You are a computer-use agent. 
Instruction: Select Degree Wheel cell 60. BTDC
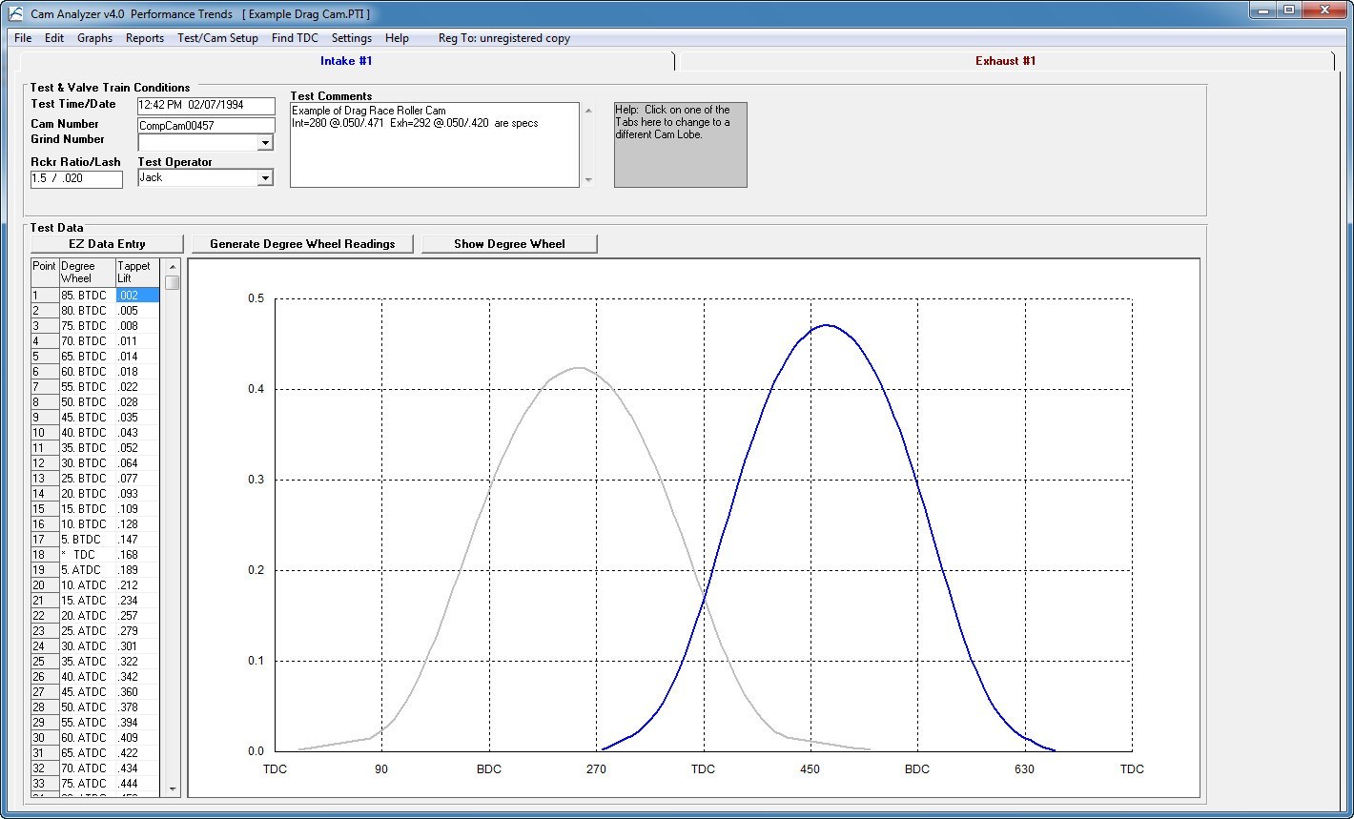(87, 372)
